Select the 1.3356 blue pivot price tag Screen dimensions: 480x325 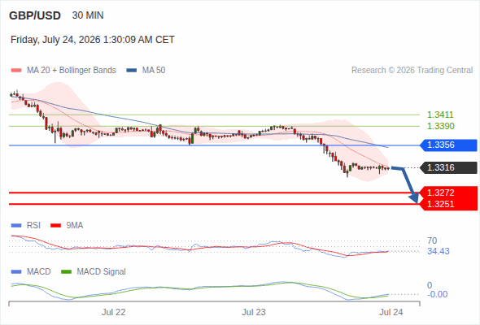point(448,145)
